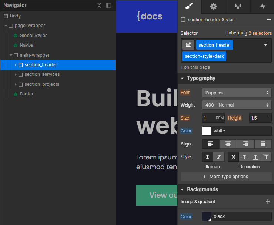The height and width of the screenshot is (225, 274).
Task: Add an Image & gradient background
Action: 268,202
